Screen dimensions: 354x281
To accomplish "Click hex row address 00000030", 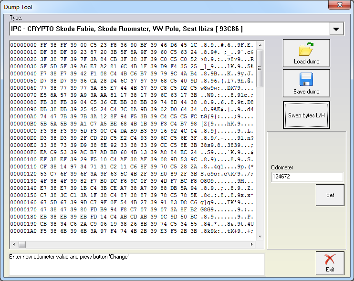I will pyautogui.click(x=23, y=67).
